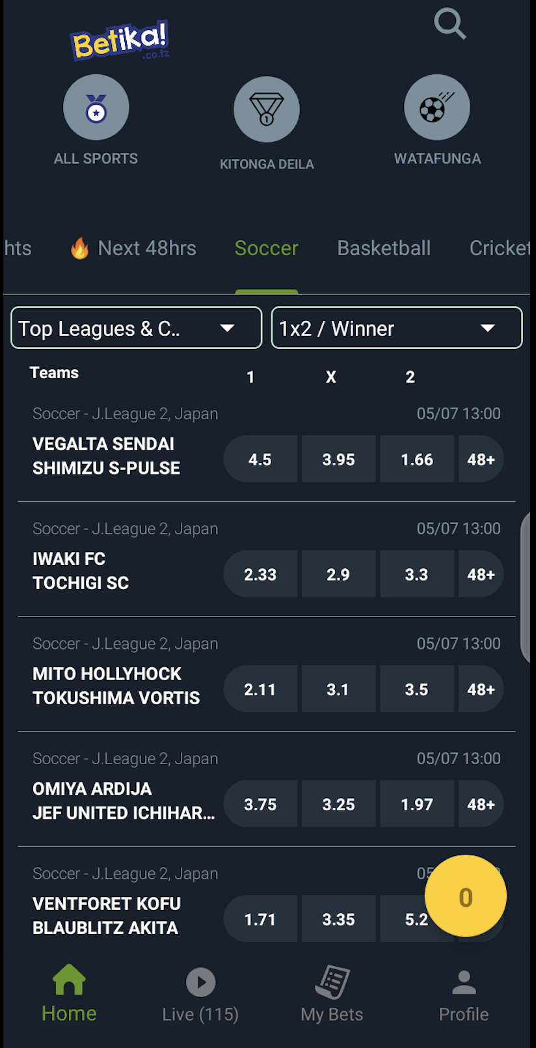Select odds 4.5 for Vegalta Sendai win
The image size is (536, 1048).
tap(260, 460)
